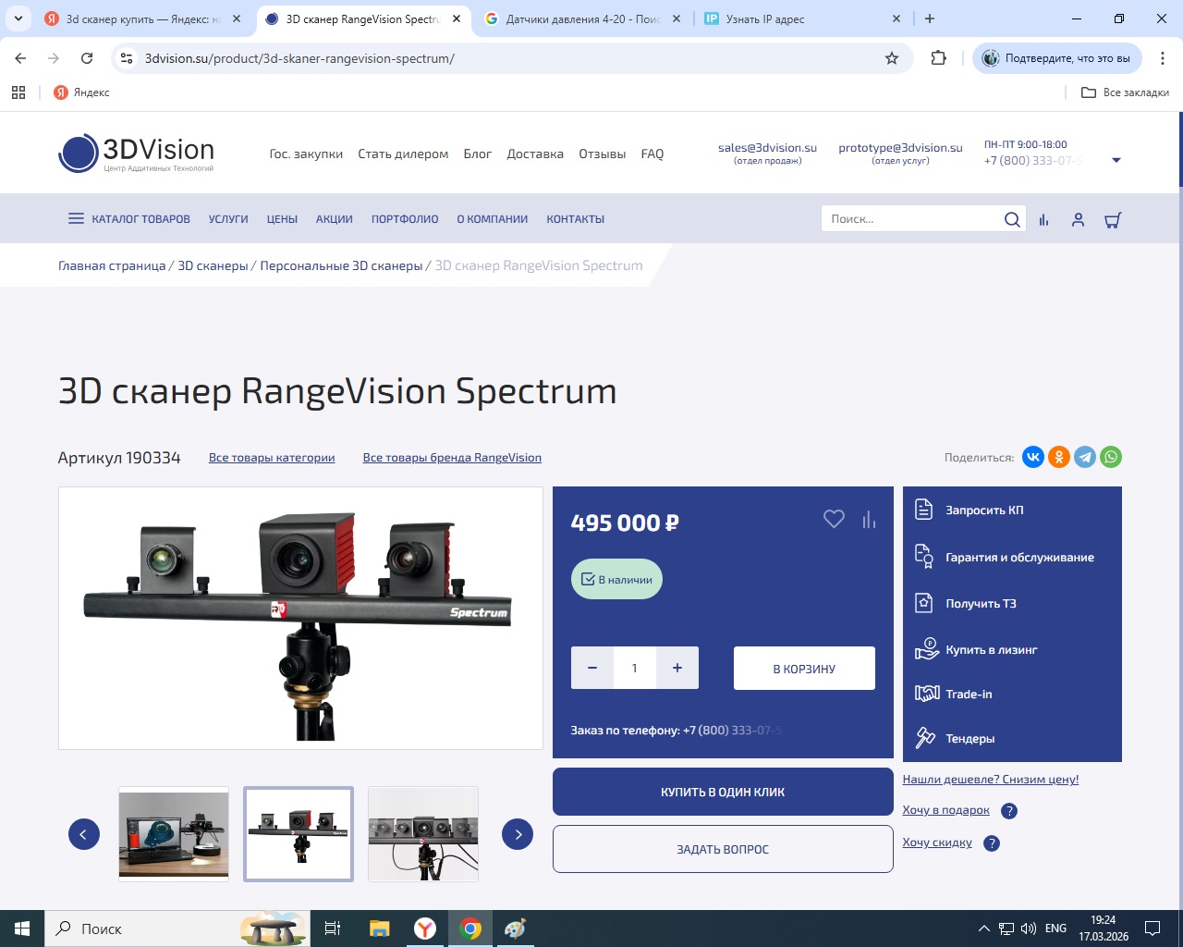Click the search magnifier icon
Viewport: 1183px width, 947px height.
coord(1012,219)
